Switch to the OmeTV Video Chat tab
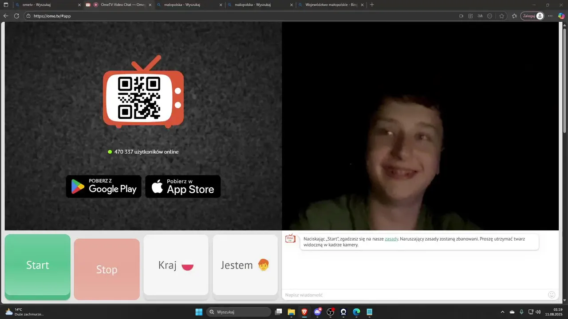 click(119, 4)
